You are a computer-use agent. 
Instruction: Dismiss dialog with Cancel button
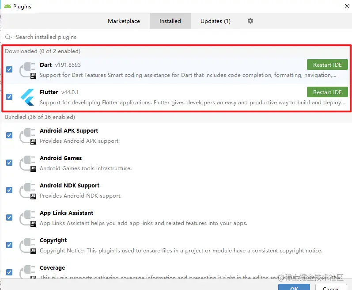click(331, 287)
